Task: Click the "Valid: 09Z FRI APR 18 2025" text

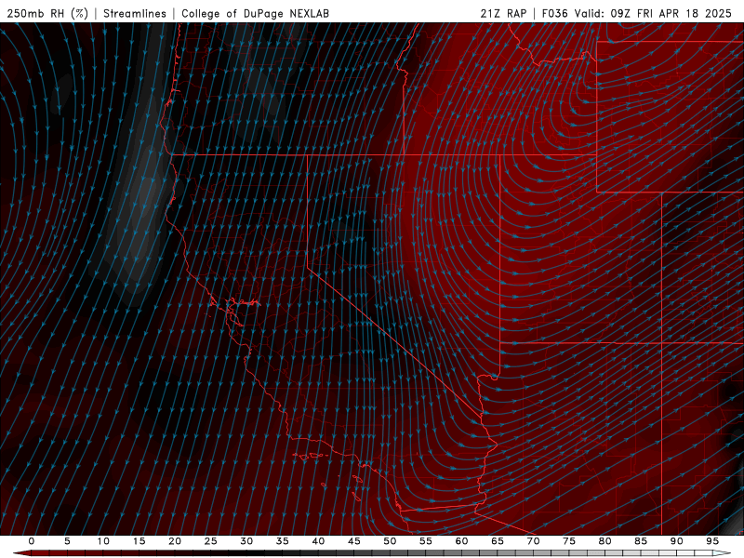Action: click(x=653, y=13)
